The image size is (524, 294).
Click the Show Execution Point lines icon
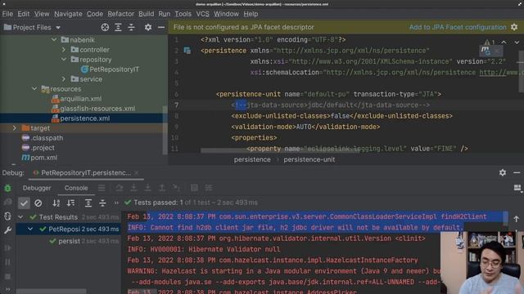(x=102, y=188)
